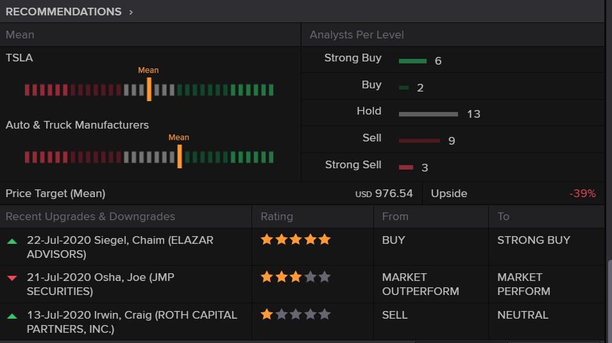The width and height of the screenshot is (612, 343).
Task: Click the Strong Buy green analyst bar
Action: coord(412,61)
